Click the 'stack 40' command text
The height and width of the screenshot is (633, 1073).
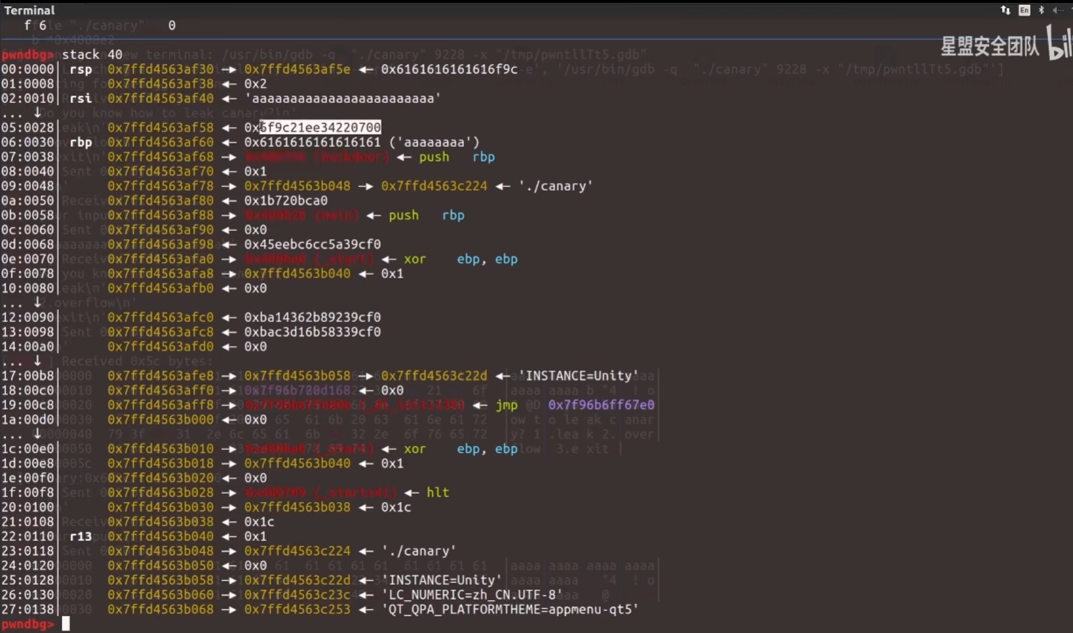[92, 54]
